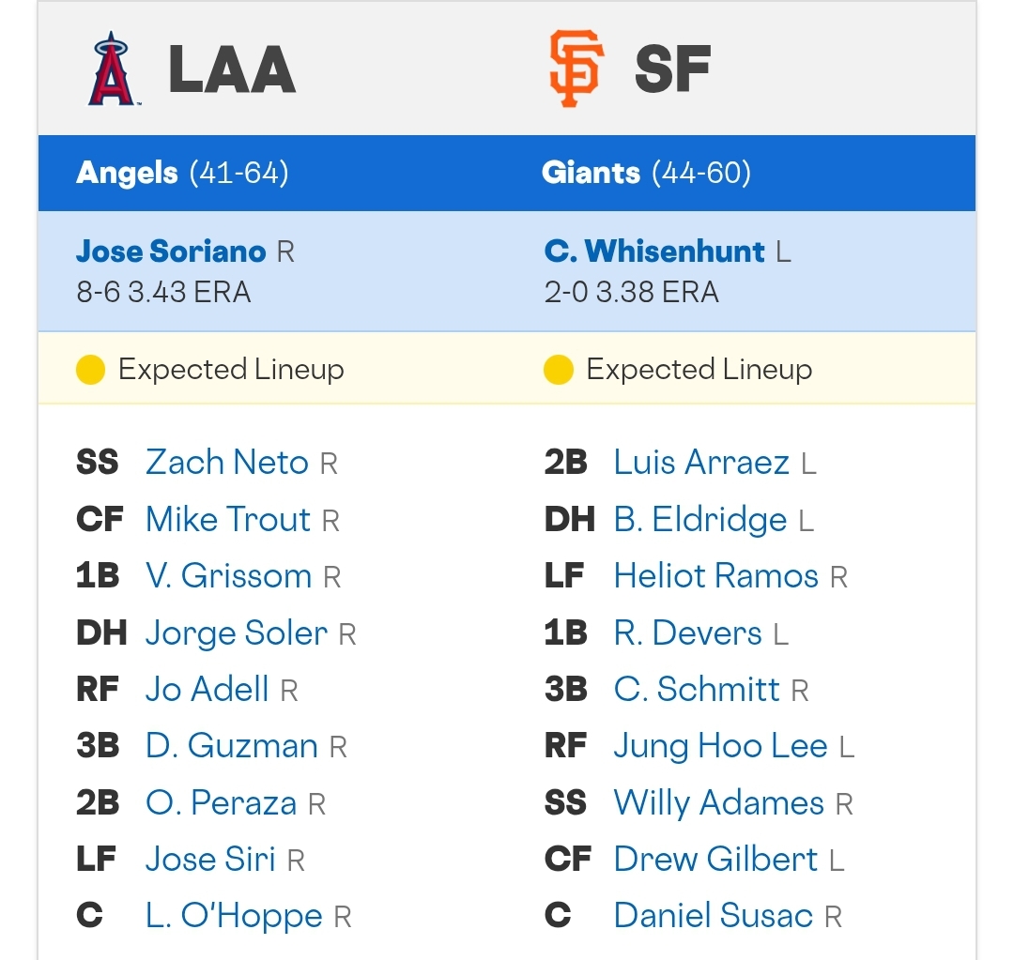Click catcher L. O'Hoppe link
Viewport: 1014px width, 960px height.
coord(234,915)
